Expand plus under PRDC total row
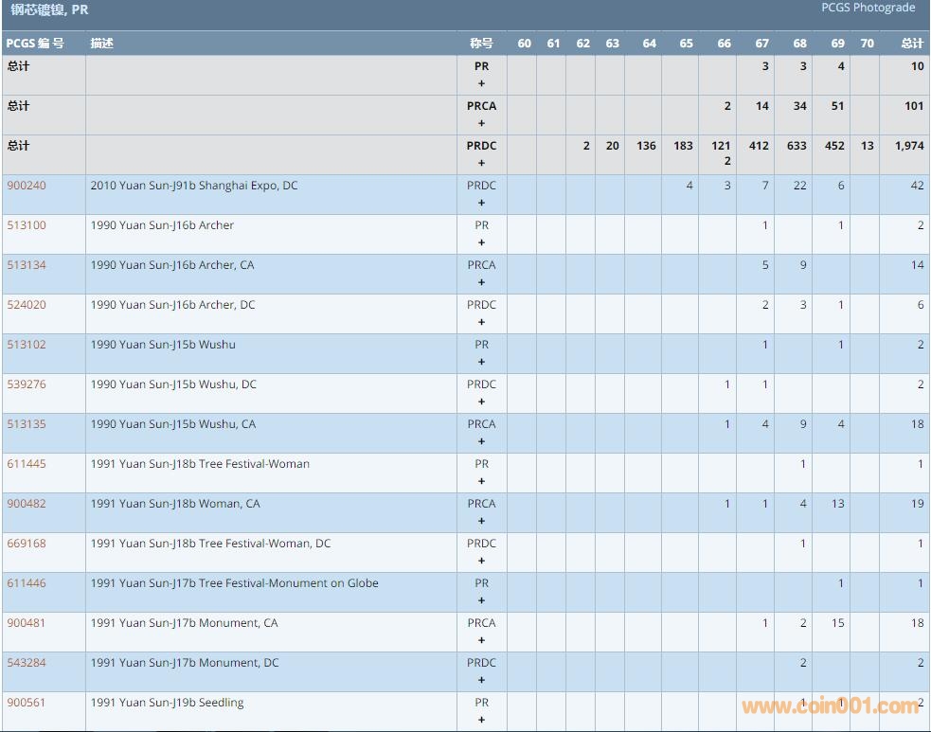This screenshot has height=732, width=931. 481,163
